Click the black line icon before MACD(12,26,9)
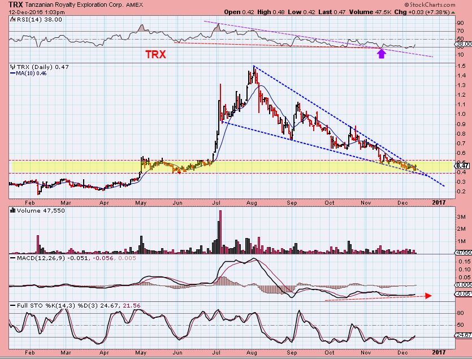The width and height of the screenshot is (472, 359). [x=13, y=258]
